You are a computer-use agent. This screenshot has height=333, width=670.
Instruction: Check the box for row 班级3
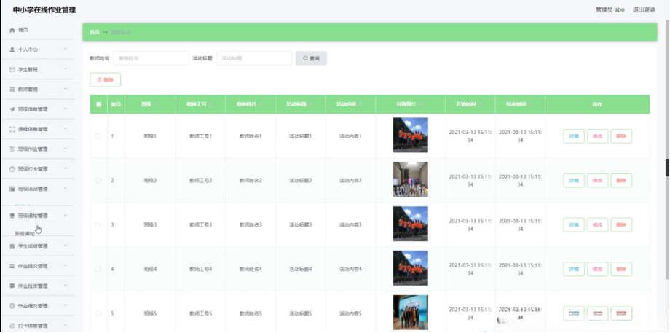(x=98, y=225)
